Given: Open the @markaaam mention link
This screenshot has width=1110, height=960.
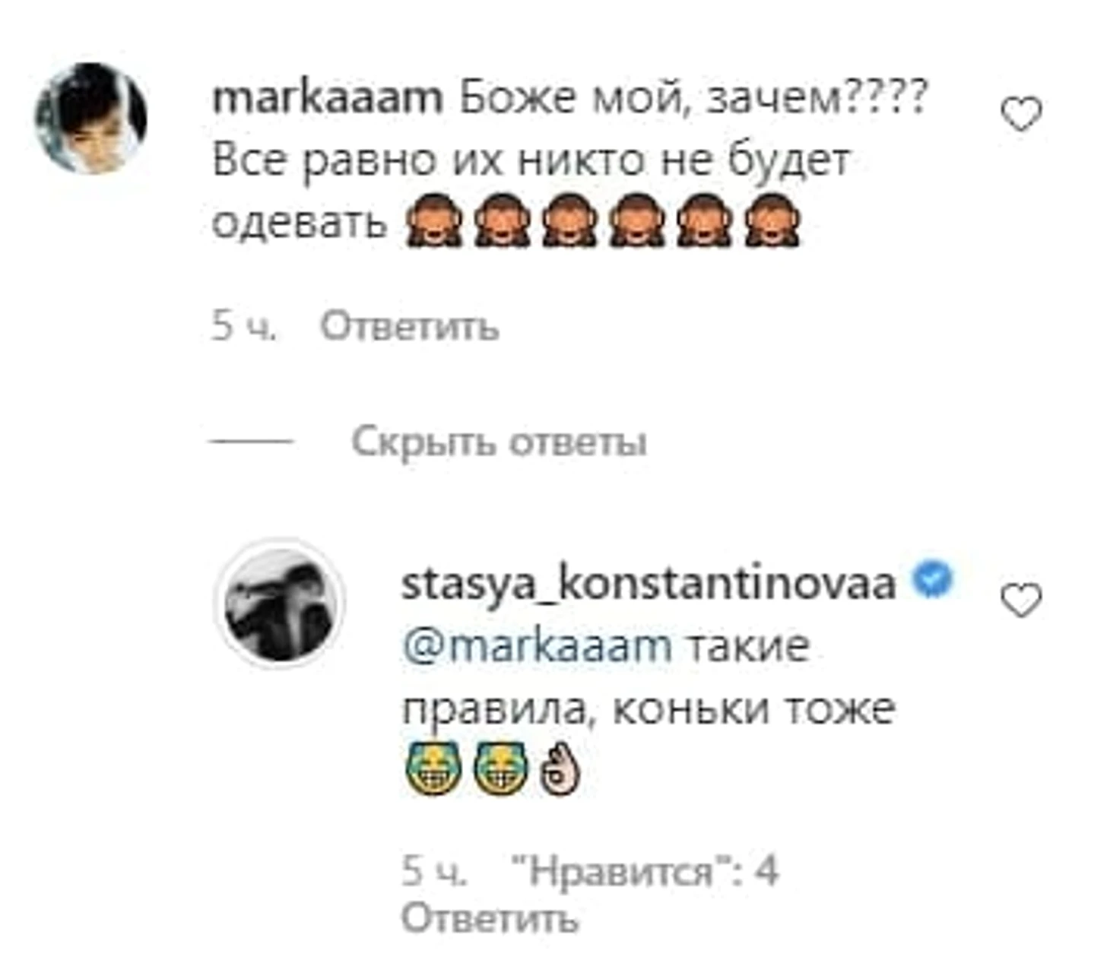Looking at the screenshot, I should pyautogui.click(x=536, y=646).
